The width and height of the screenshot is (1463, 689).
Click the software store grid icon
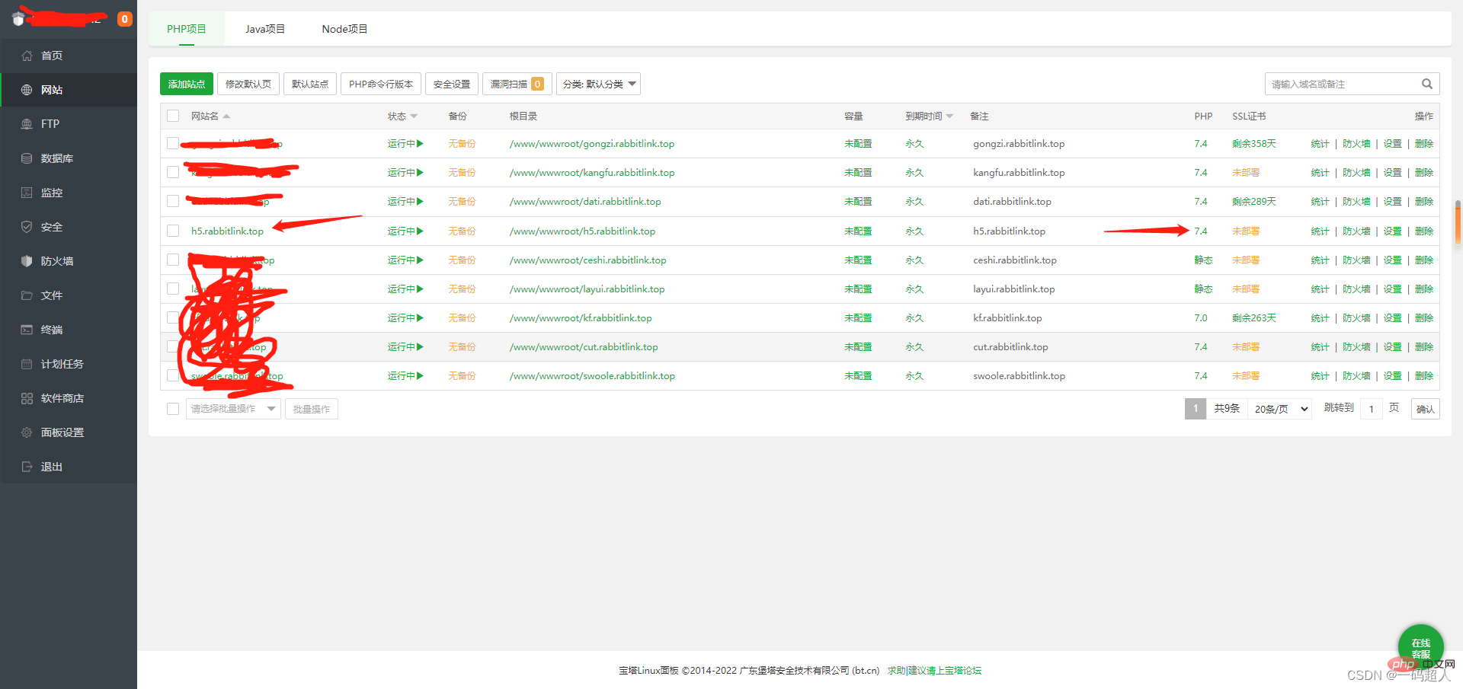click(x=27, y=398)
